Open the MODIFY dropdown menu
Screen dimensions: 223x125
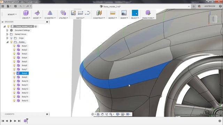point(37,18)
